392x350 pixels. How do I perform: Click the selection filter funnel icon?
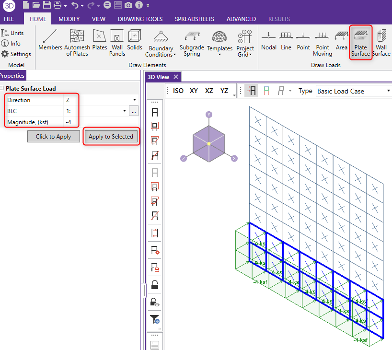click(155, 318)
